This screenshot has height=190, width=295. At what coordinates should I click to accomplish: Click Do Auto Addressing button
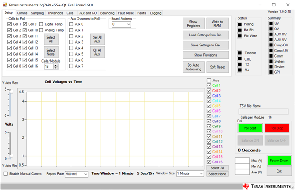(194, 67)
